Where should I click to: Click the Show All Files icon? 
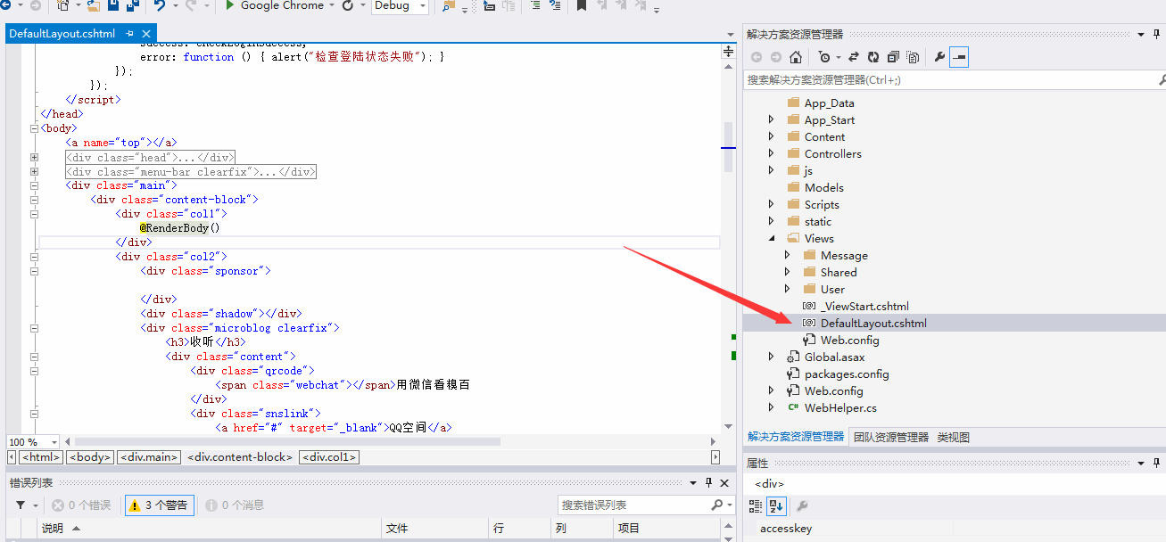(913, 57)
